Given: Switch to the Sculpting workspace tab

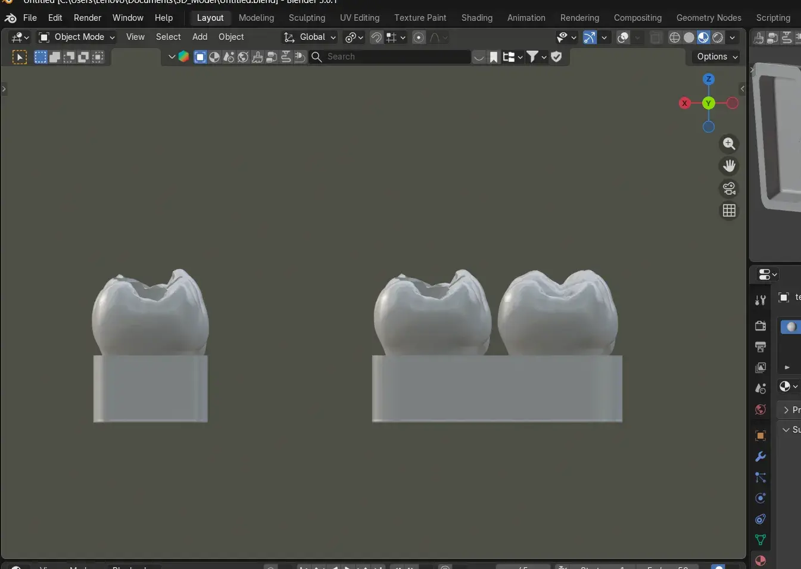Looking at the screenshot, I should (x=307, y=18).
